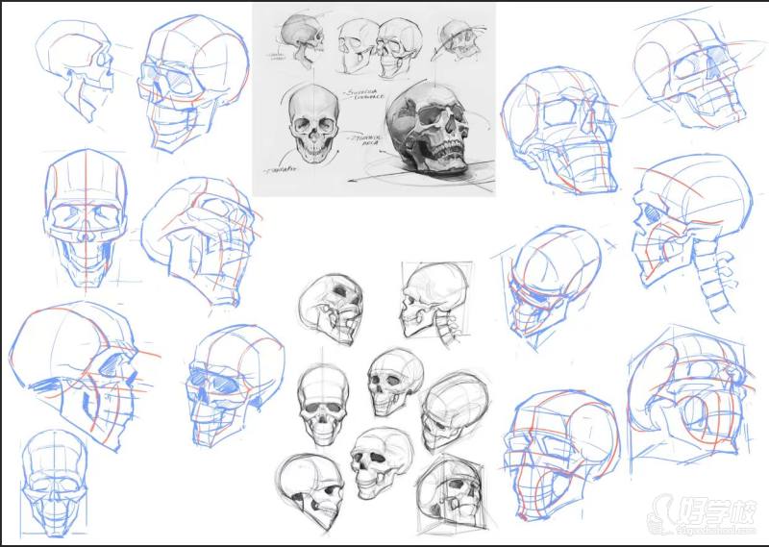Click the pencil profile skull with neck spine
769x547 pixels.
pos(433,303)
